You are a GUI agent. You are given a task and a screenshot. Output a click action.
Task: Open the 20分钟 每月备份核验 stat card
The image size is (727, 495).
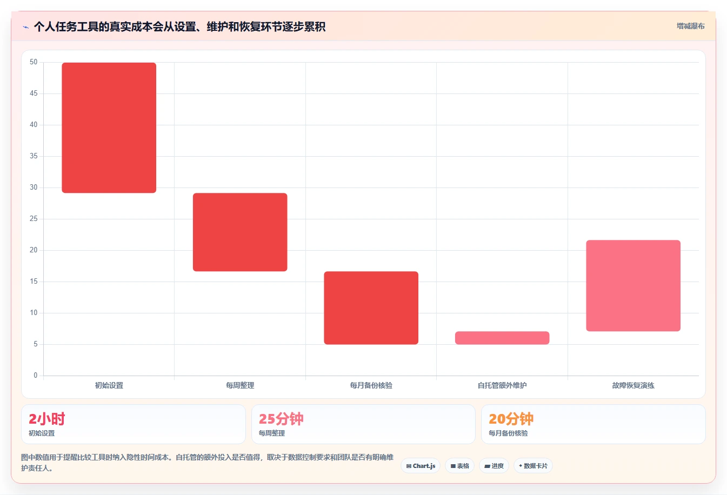pos(593,424)
